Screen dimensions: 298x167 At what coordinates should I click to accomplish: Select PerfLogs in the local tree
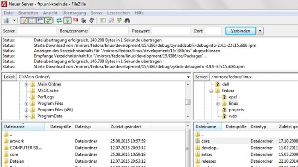pyautogui.click(x=46, y=97)
